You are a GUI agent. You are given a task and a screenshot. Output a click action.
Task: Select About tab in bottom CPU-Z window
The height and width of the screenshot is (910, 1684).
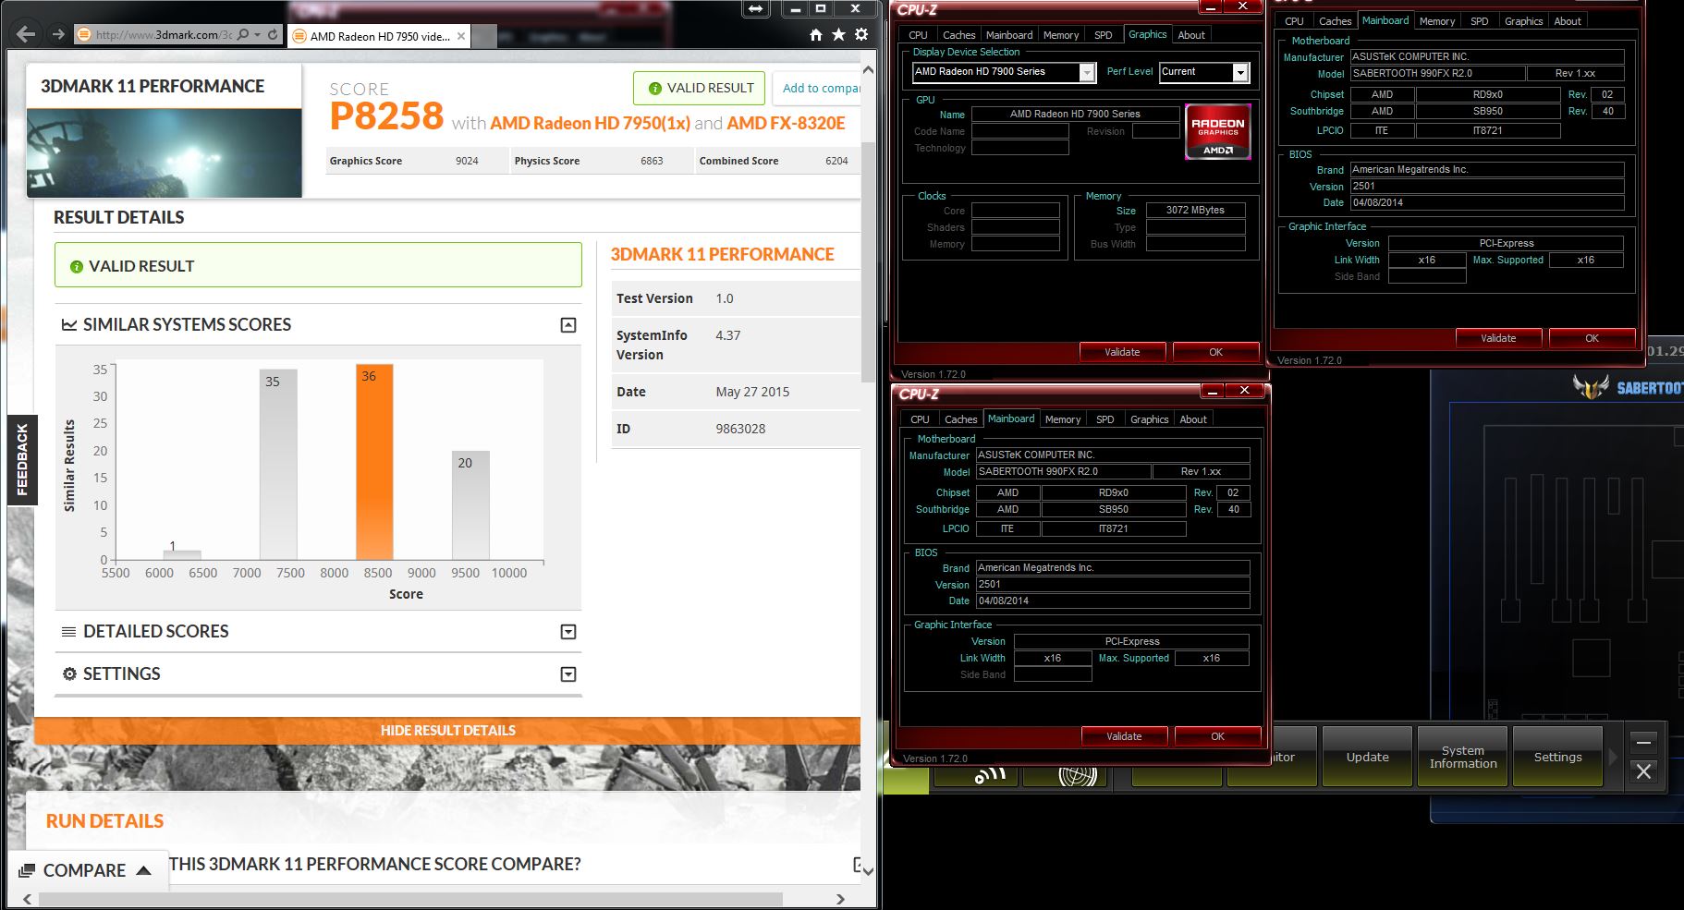[1193, 419]
